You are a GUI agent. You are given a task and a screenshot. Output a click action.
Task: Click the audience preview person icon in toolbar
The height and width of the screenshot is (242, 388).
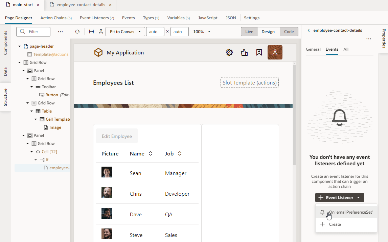tap(101, 31)
